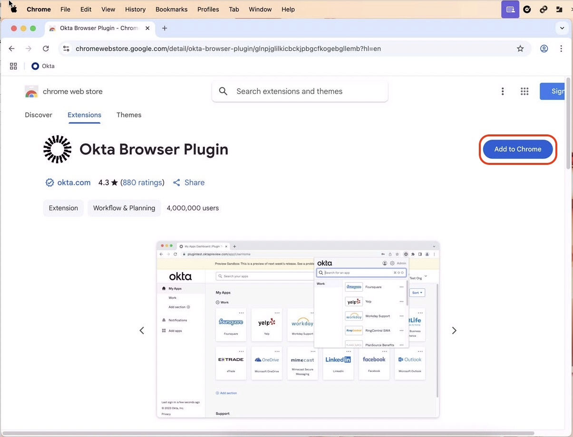Open the bookmarks bar apps grid
This screenshot has height=437, width=573.
coord(13,66)
